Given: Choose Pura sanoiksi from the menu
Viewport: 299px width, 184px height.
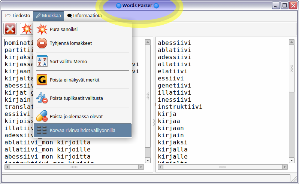Looking at the screenshot, I should coord(82,29).
